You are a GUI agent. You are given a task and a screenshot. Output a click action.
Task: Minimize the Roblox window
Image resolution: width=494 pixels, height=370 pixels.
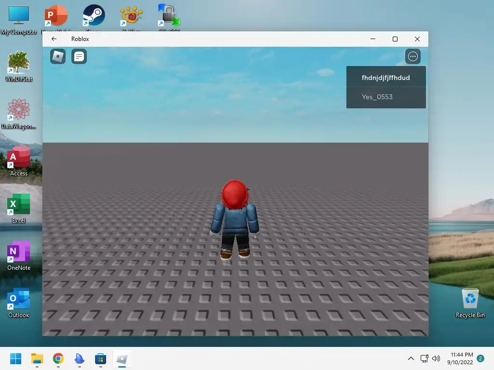(373, 39)
